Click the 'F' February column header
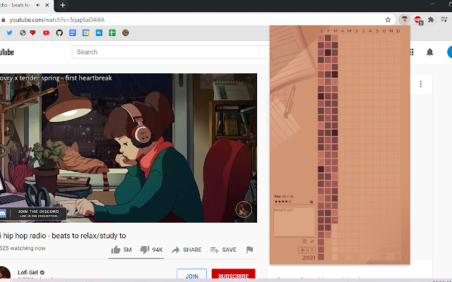The image size is (452, 282). 328,31
